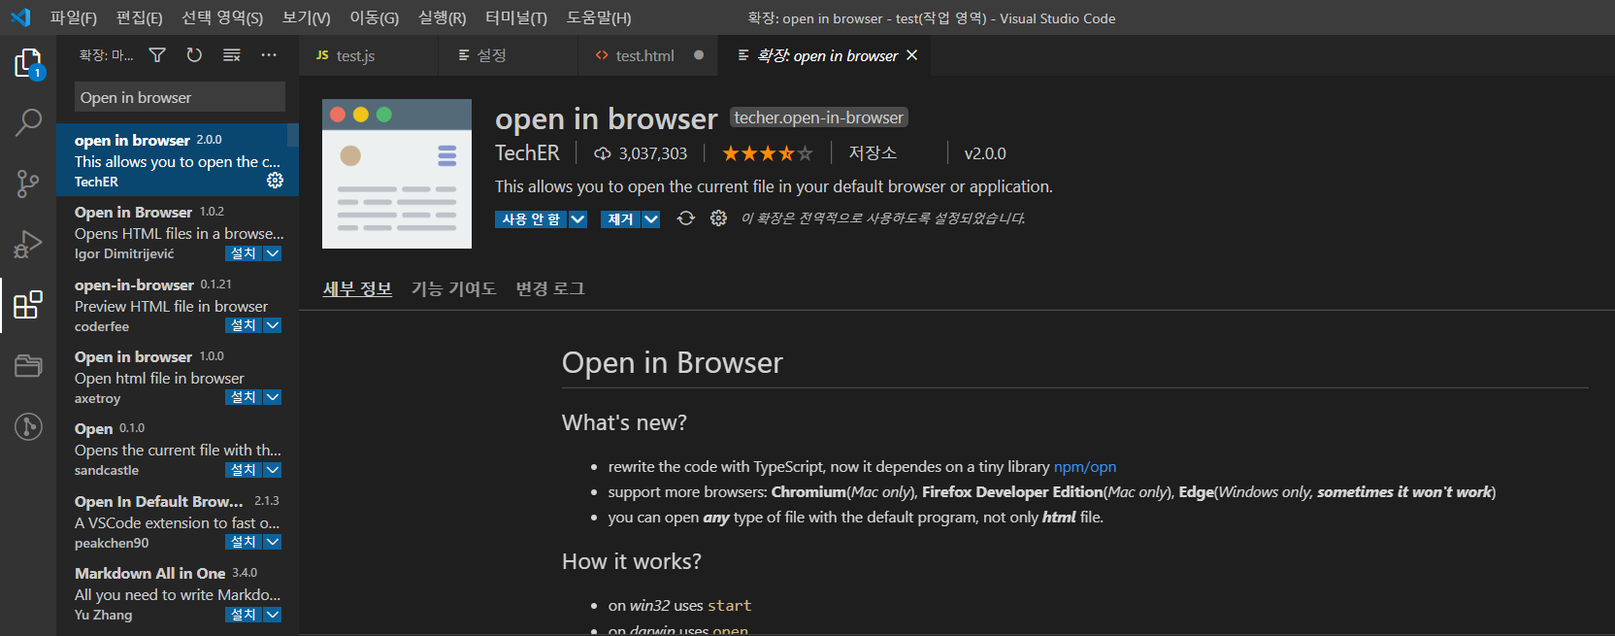Open the npm/opn link
The image size is (1615, 636).
pos(1085,467)
